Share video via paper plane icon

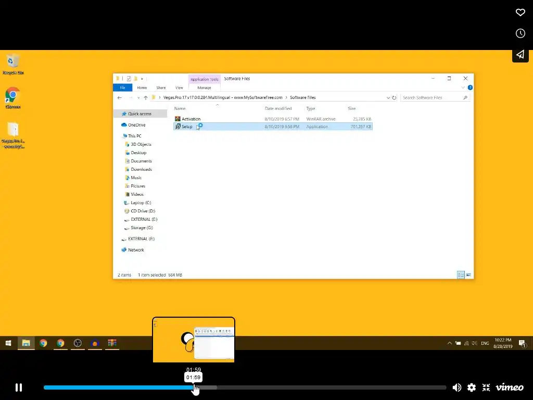[520, 54]
